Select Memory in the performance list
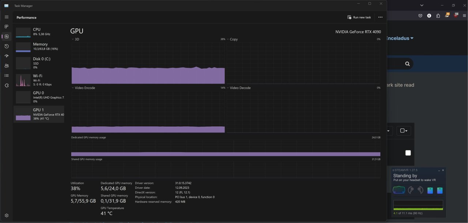Screen dimensions: 468x223 pyautogui.click(x=39, y=46)
